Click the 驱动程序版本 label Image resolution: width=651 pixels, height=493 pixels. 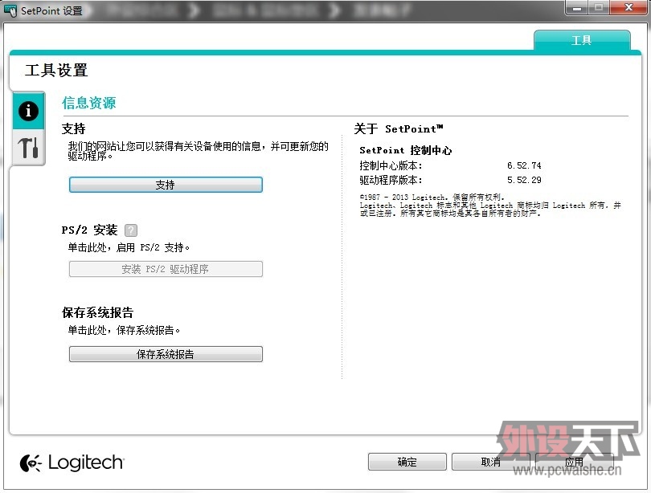coord(391,180)
